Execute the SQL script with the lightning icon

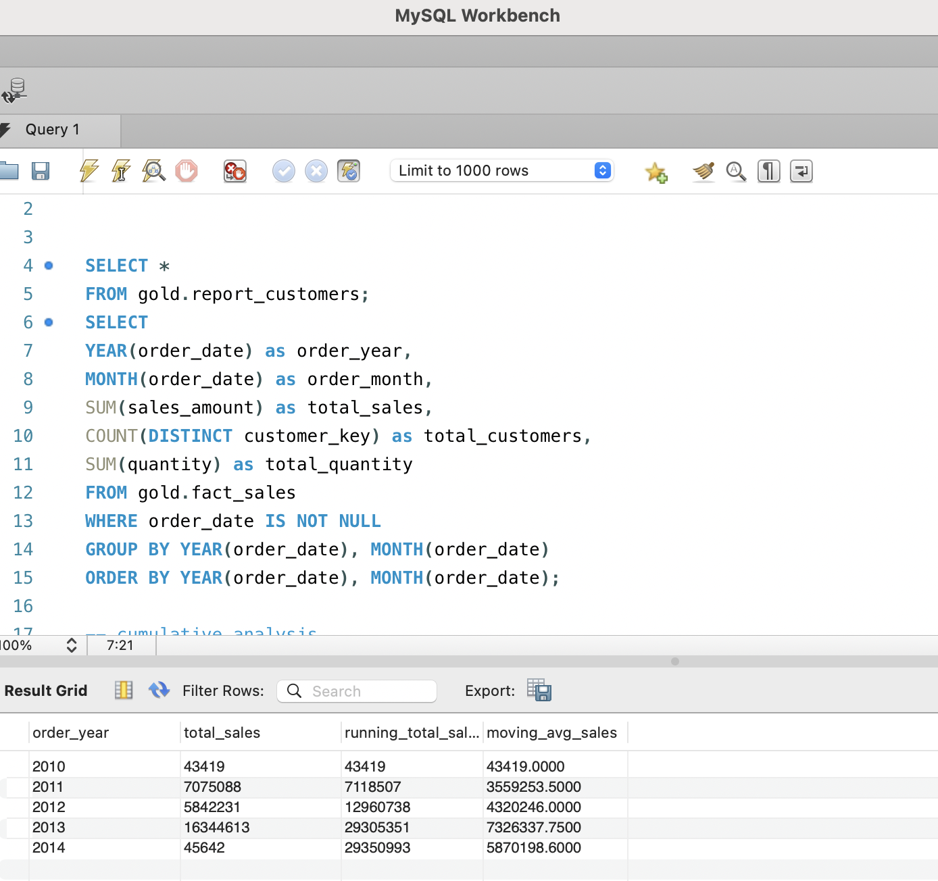click(89, 171)
